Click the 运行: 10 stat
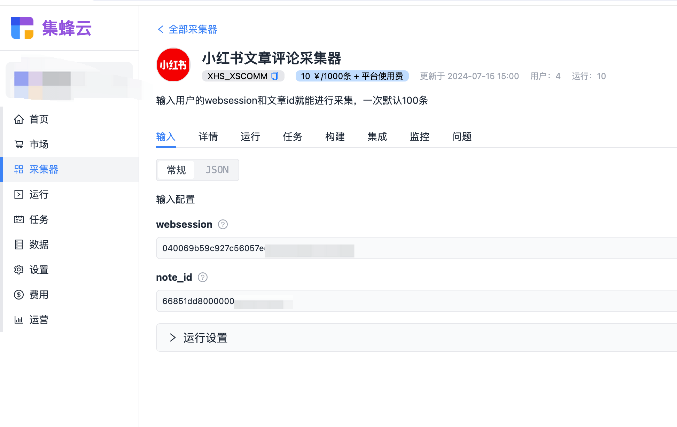677x427 pixels. (x=589, y=76)
